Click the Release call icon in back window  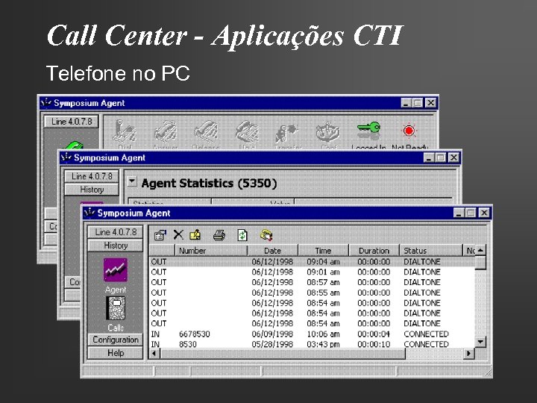pyautogui.click(x=206, y=131)
